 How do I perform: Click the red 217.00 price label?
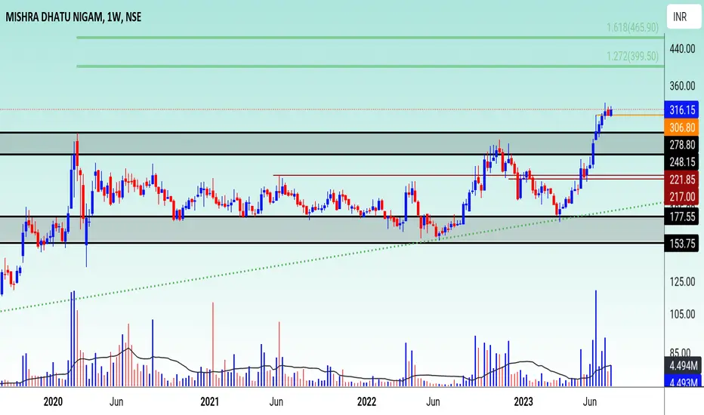(681, 196)
